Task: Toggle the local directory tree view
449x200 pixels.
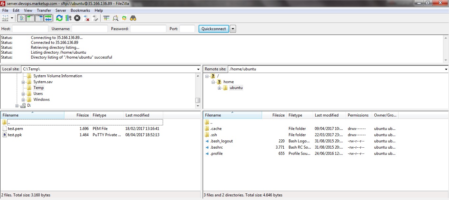Action: point(30,18)
